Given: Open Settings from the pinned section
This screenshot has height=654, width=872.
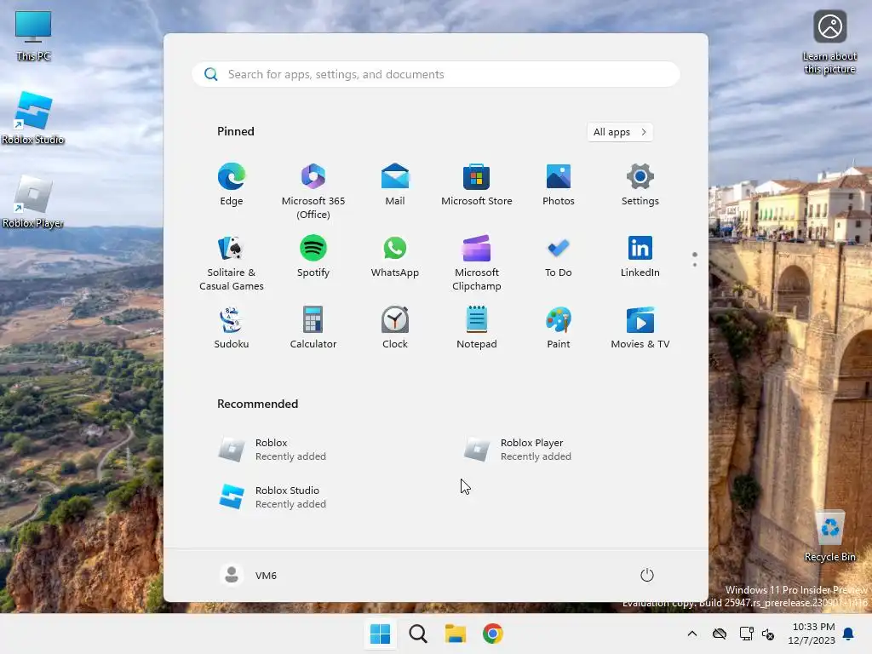Looking at the screenshot, I should (640, 185).
